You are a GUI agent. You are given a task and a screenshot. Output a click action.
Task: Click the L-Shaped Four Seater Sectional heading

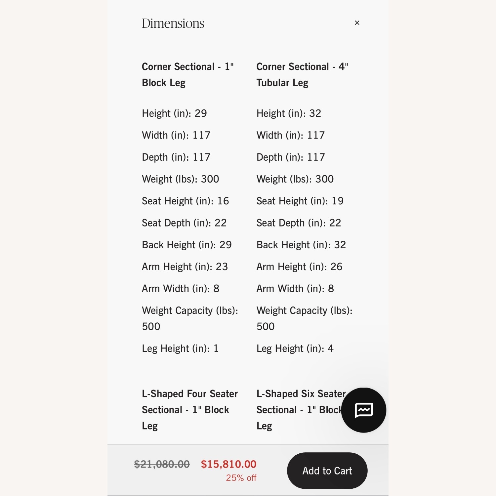coord(189,409)
